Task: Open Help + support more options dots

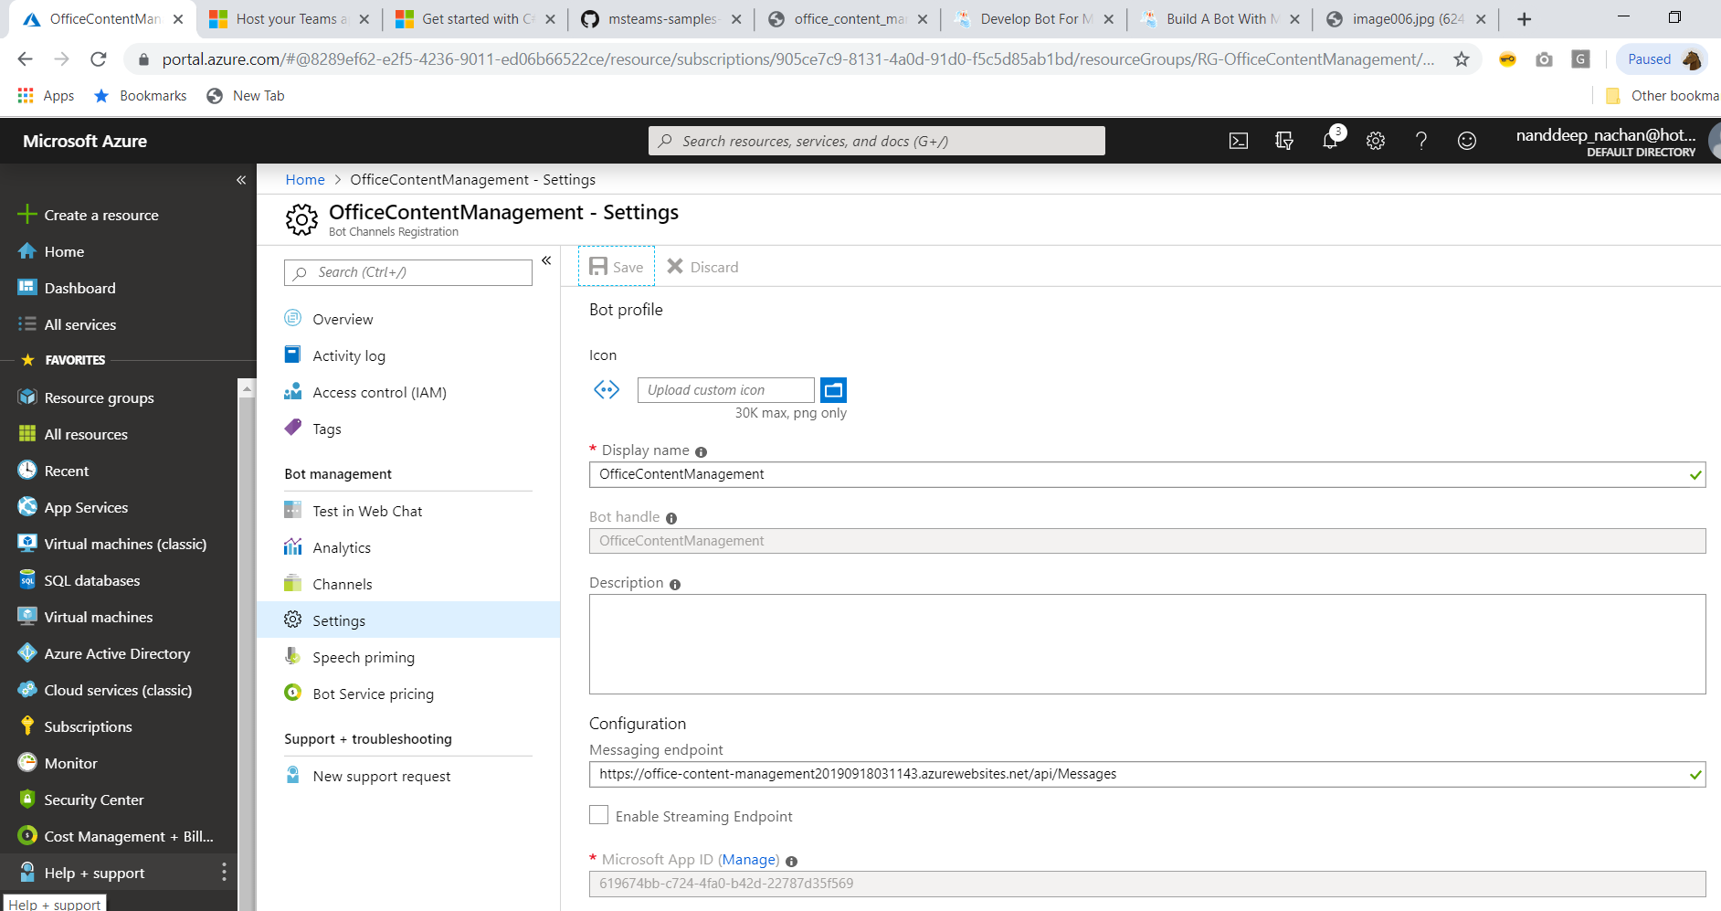Action: pos(224,873)
